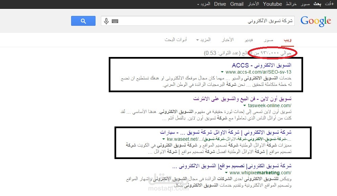
Task: Expand arrow next to www.accs-it.com URL
Action: (222, 72)
